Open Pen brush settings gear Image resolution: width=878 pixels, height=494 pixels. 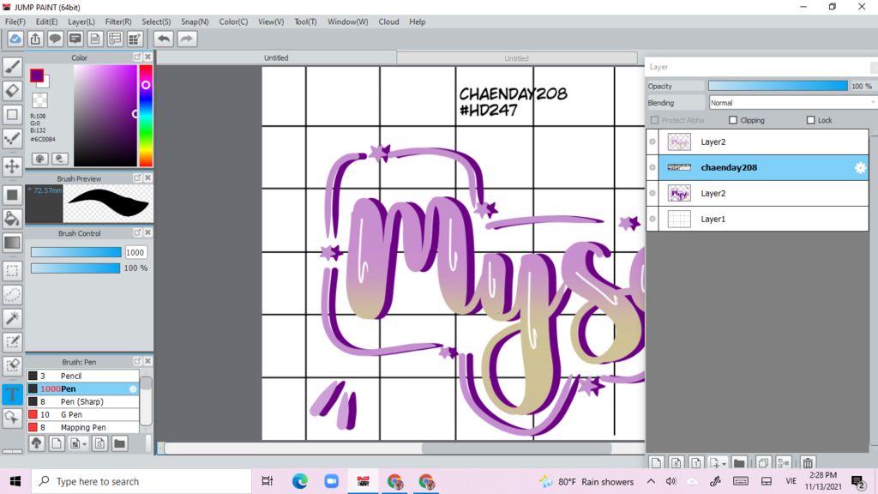pyautogui.click(x=133, y=389)
